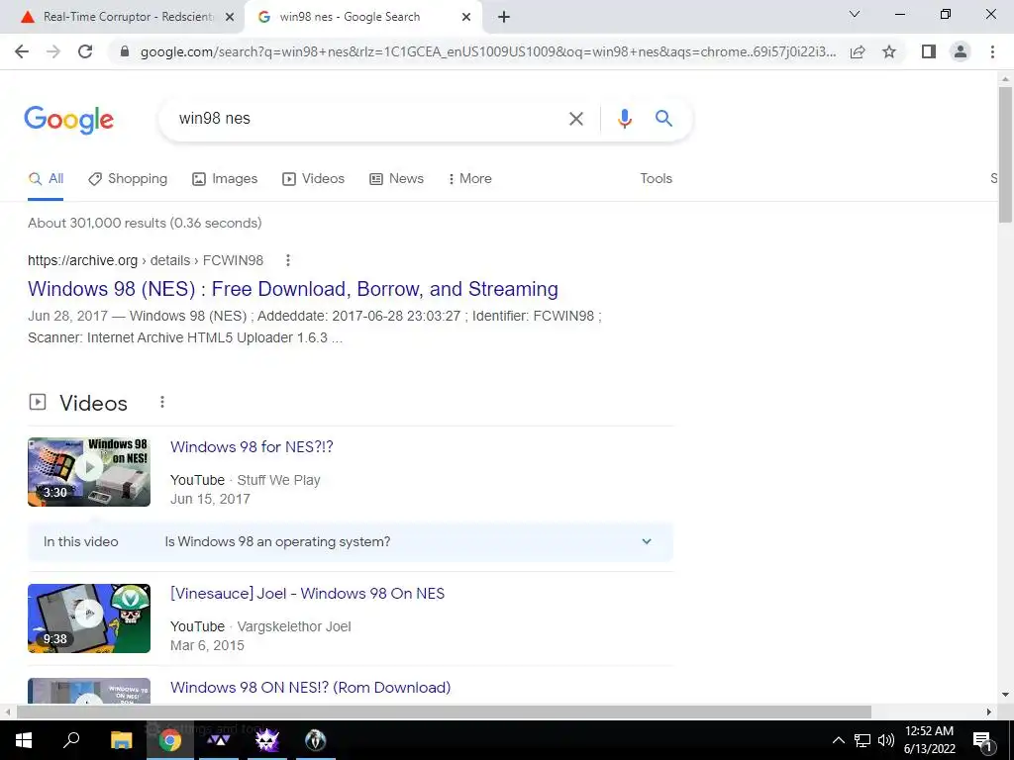Click into the win98 nes search field
Screen dimensions: 1014x760
tap(362, 119)
